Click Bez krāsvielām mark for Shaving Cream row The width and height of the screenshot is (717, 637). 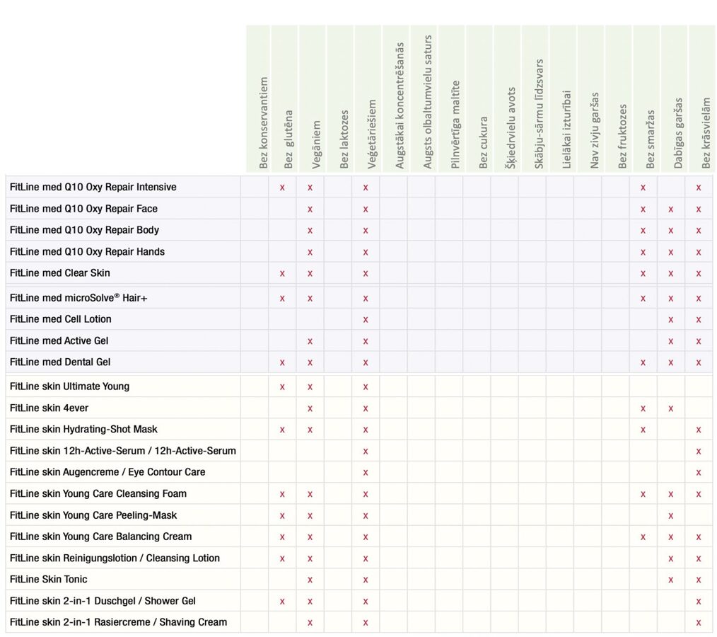(698, 623)
